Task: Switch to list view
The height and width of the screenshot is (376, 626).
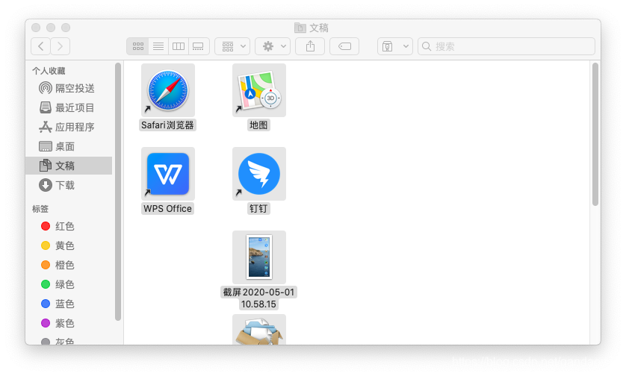Action: (x=158, y=46)
